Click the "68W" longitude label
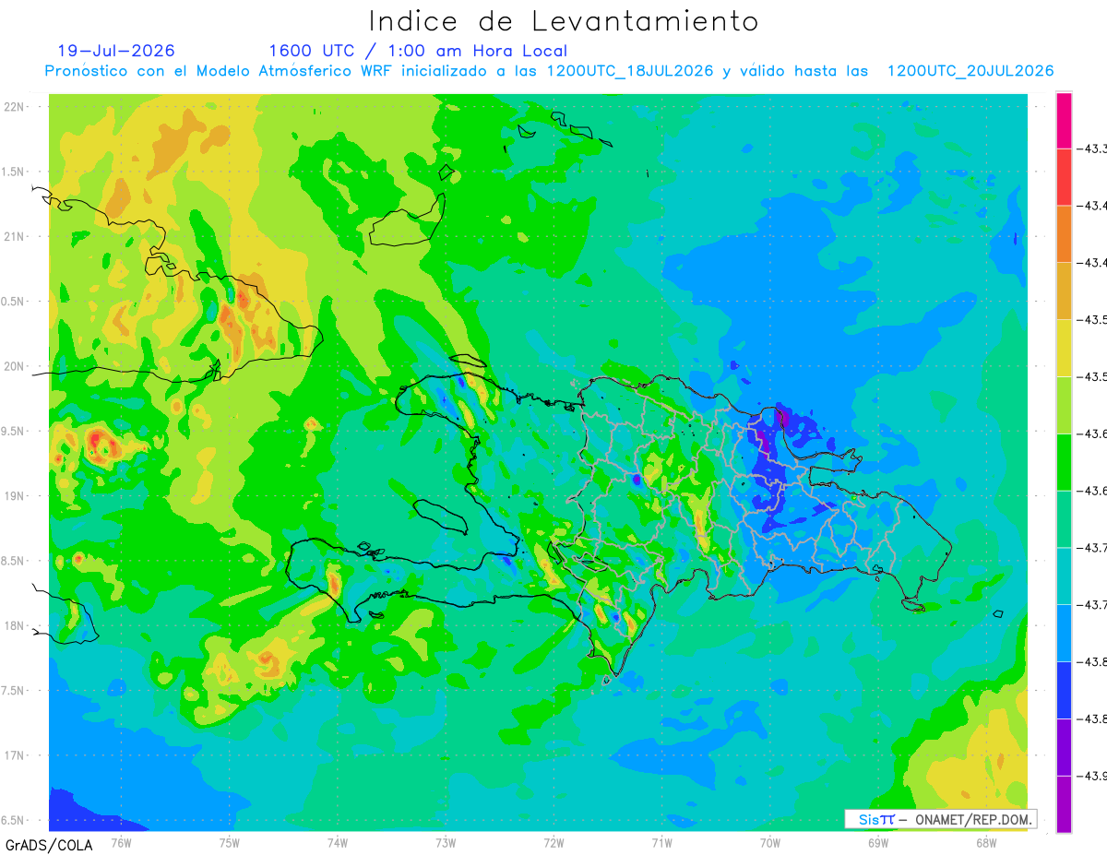The width and height of the screenshot is (1107, 855). click(x=986, y=841)
